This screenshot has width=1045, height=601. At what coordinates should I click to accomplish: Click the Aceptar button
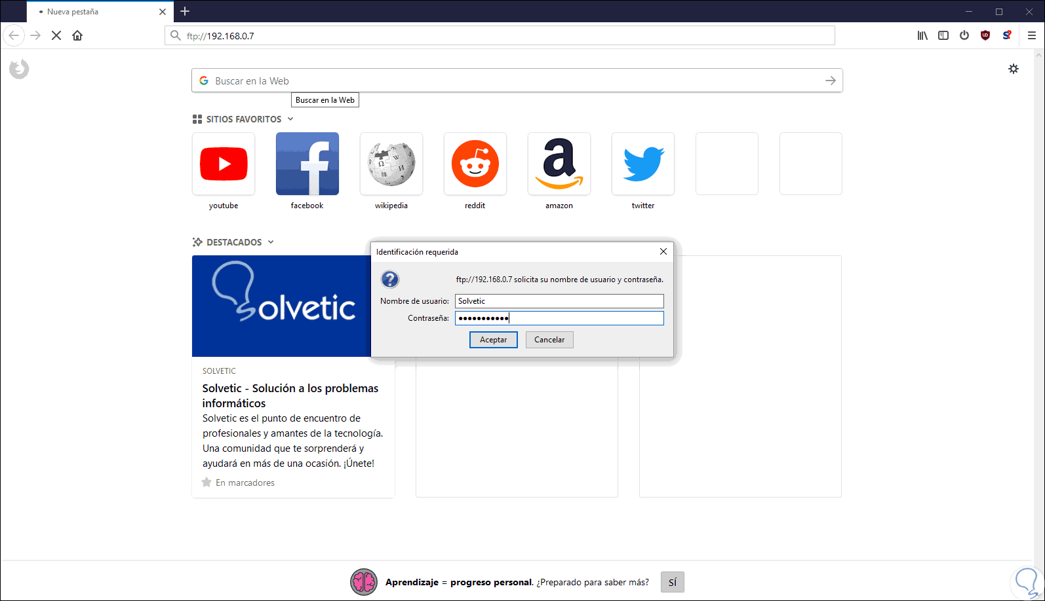coord(494,340)
